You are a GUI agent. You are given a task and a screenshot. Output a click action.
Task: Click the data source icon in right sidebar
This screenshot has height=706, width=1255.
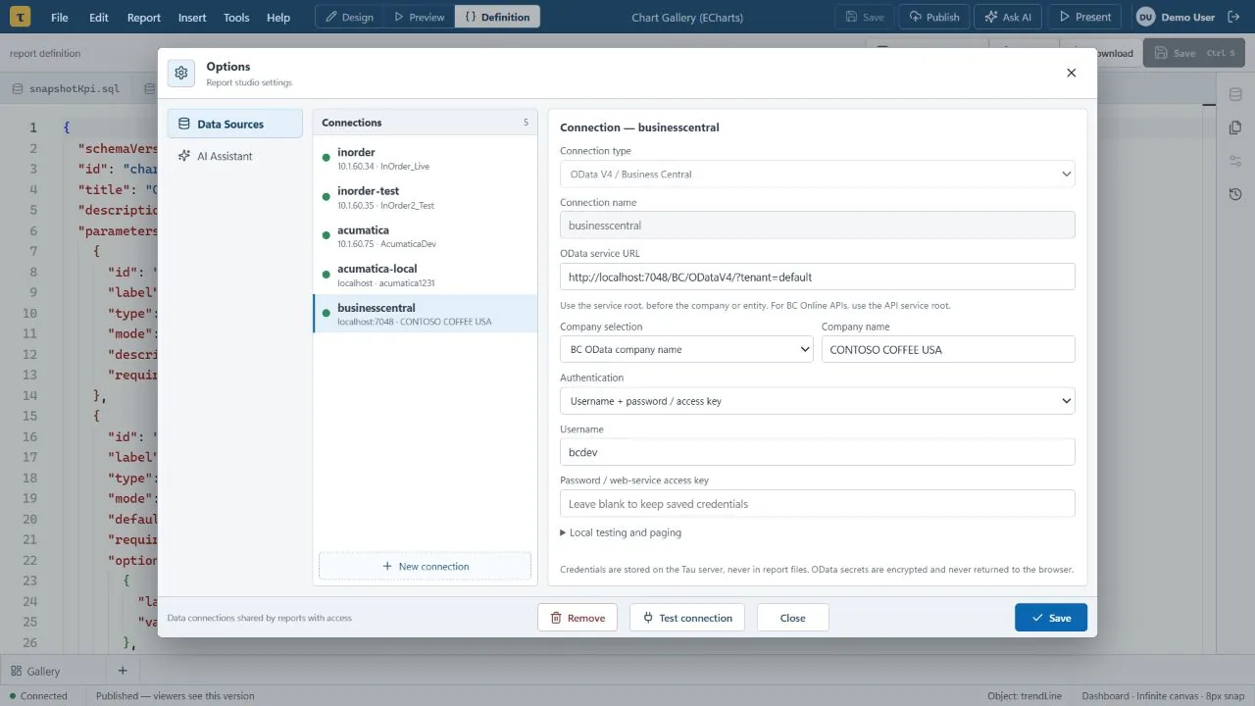tap(1235, 94)
